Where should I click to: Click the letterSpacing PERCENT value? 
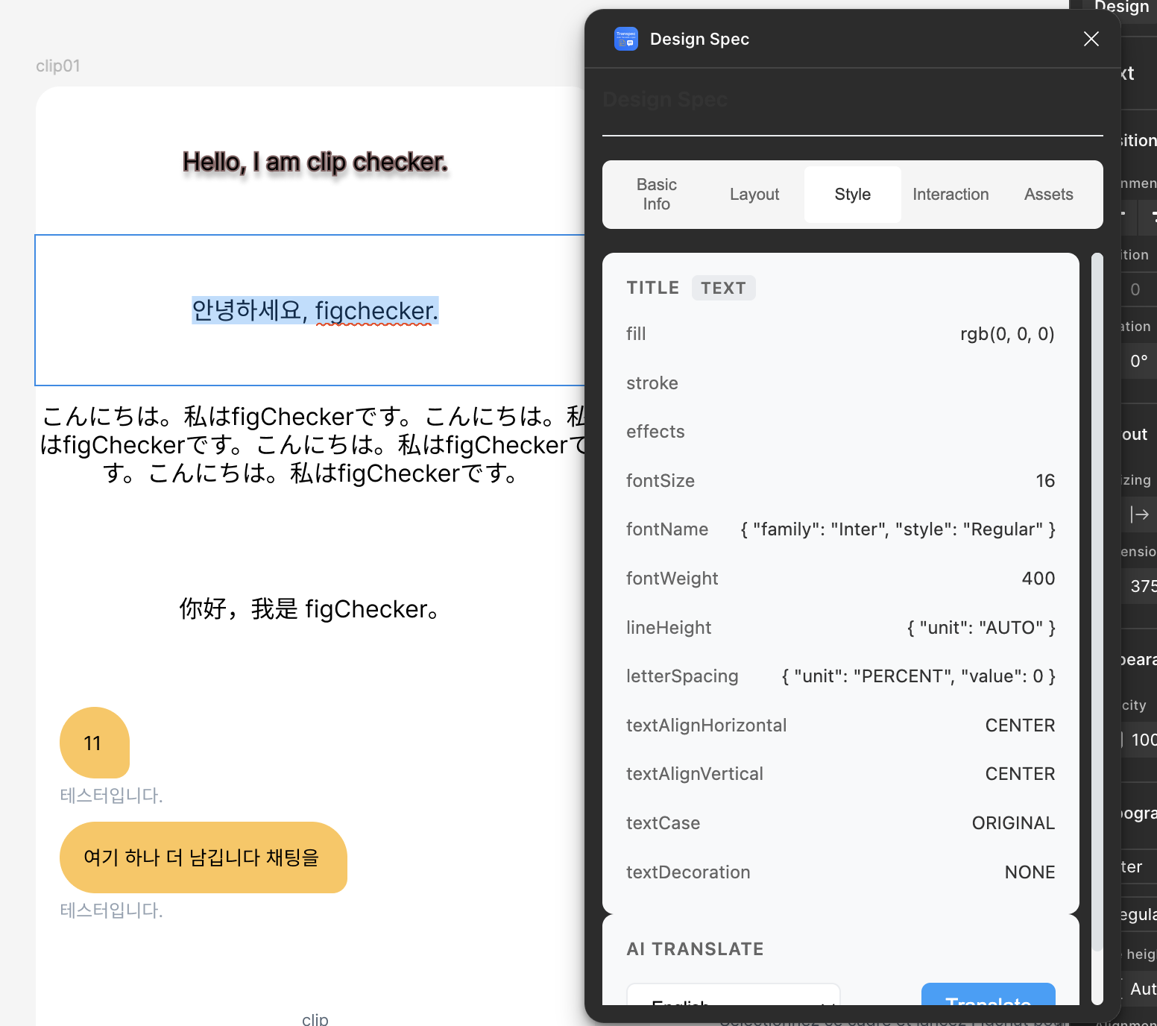point(918,676)
